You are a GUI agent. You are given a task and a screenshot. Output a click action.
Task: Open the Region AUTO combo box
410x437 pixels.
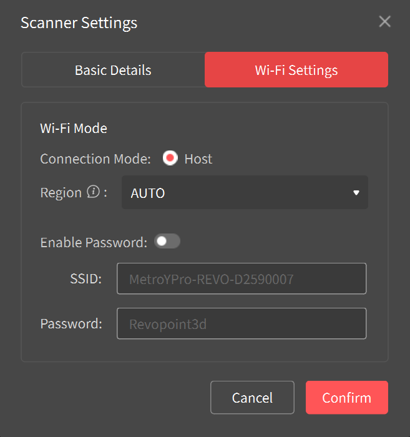pyautogui.click(x=237, y=193)
